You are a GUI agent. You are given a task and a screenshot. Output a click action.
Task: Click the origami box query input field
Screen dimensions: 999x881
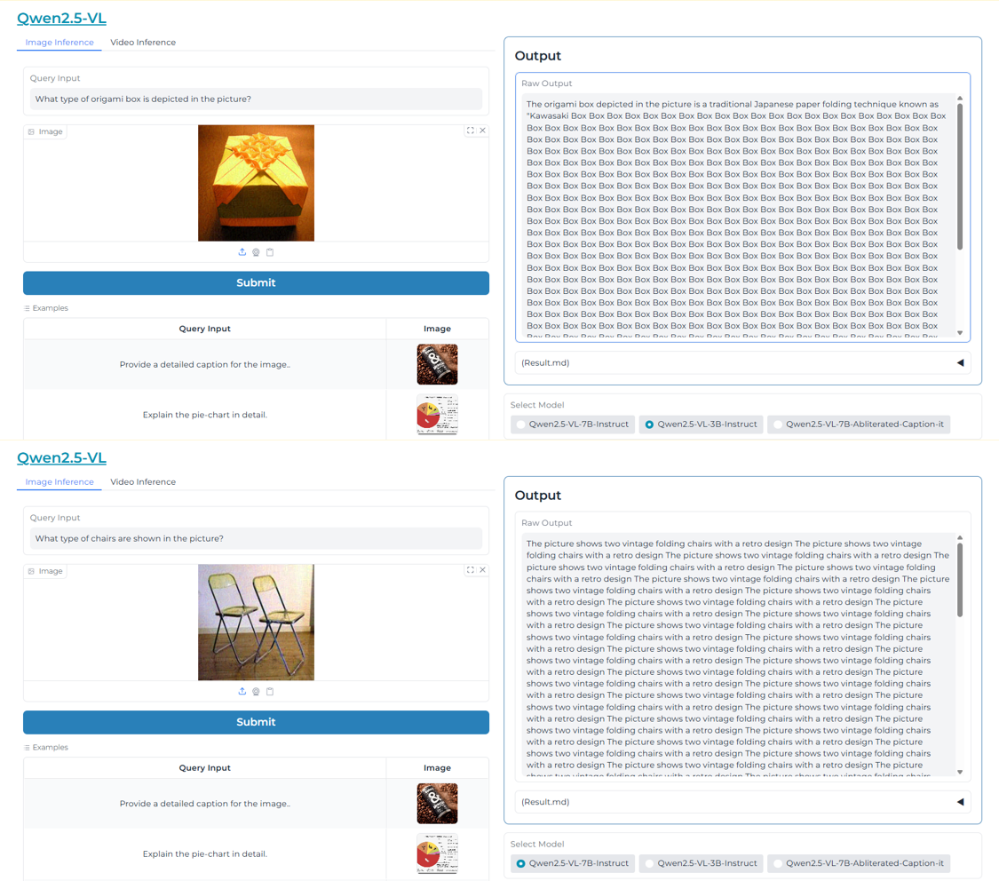[256, 99]
